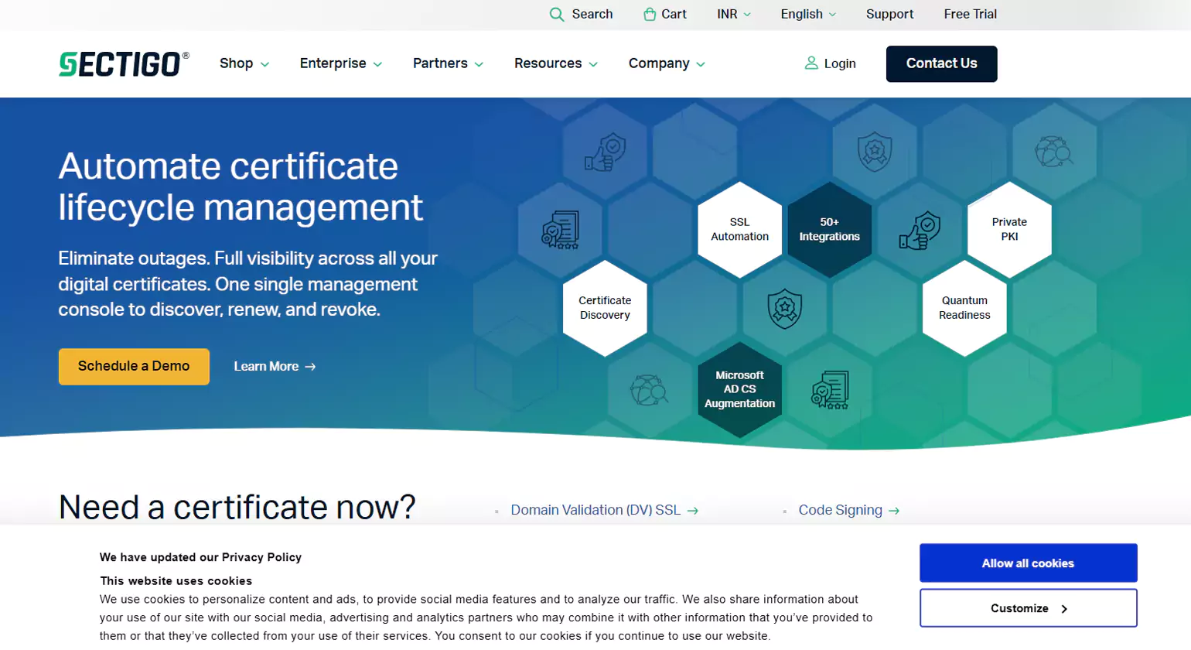The width and height of the screenshot is (1191, 650).
Task: Expand the INR currency dropdown
Action: [734, 14]
